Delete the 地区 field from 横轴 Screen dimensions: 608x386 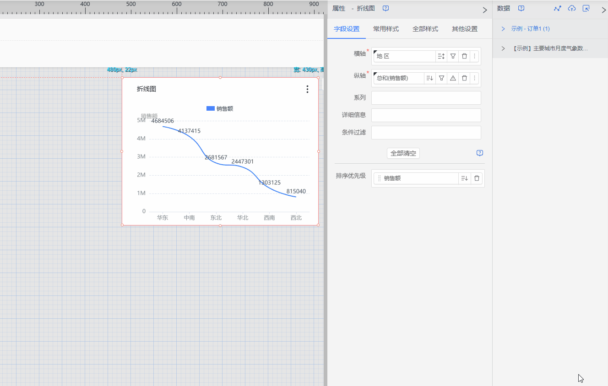[464, 56]
